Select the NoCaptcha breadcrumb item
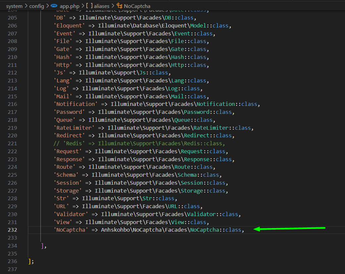The height and width of the screenshot is (274, 345). 137,6
